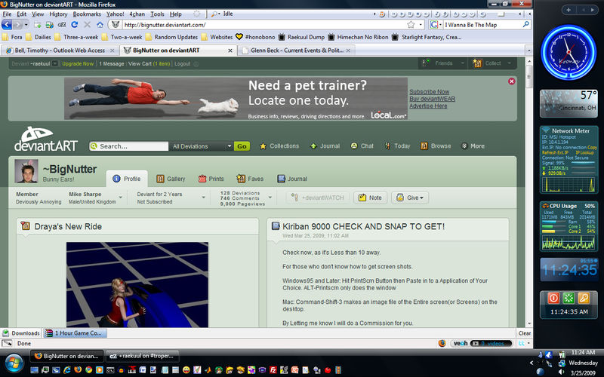The height and width of the screenshot is (377, 604).
Task: Click the Note button icon
Action: [362, 198]
